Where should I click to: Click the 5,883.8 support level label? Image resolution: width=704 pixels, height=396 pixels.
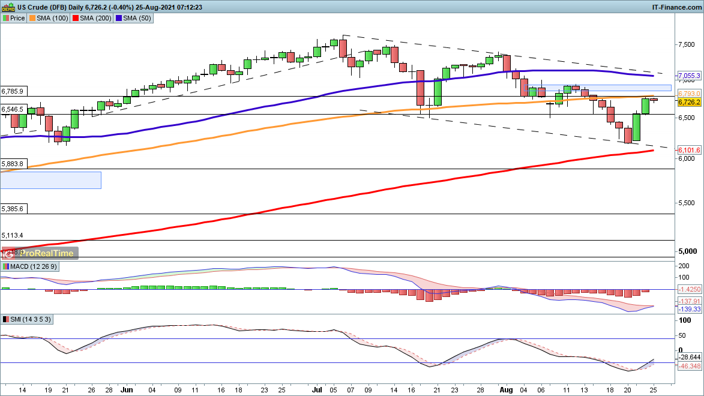pyautogui.click(x=13, y=164)
